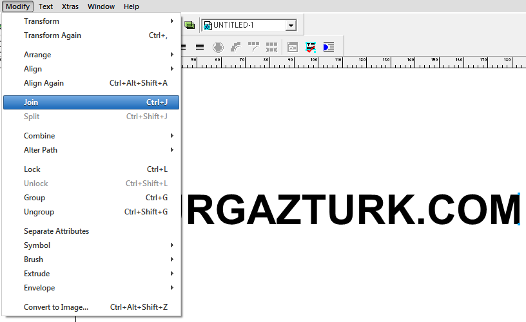The width and height of the screenshot is (526, 322).
Task: Click the RGAZTURK.COM text on canvas
Action: tap(353, 209)
